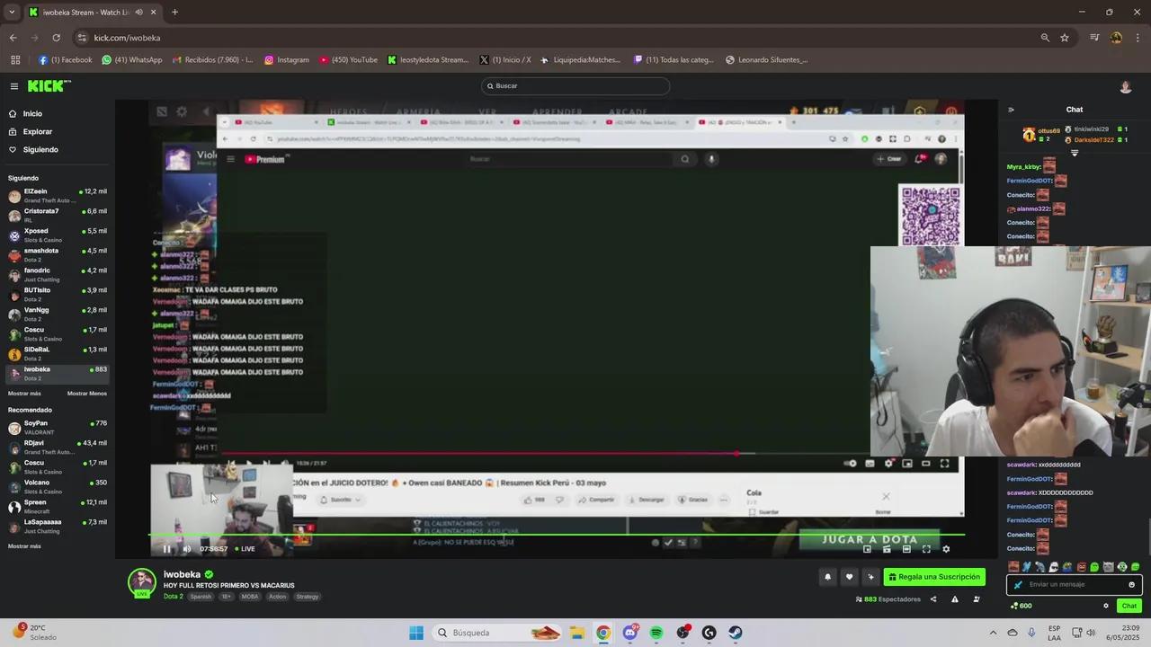Share the stream via share icon
This screenshot has width=1151, height=647.
(933, 599)
